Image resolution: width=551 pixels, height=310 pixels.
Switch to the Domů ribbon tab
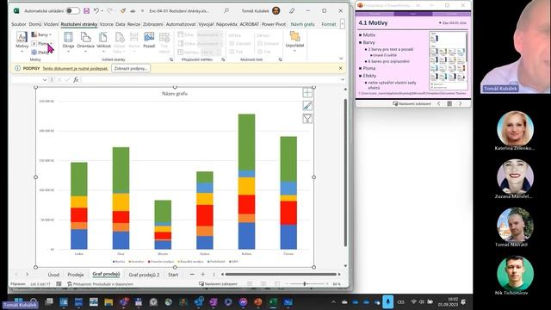pyautogui.click(x=35, y=24)
